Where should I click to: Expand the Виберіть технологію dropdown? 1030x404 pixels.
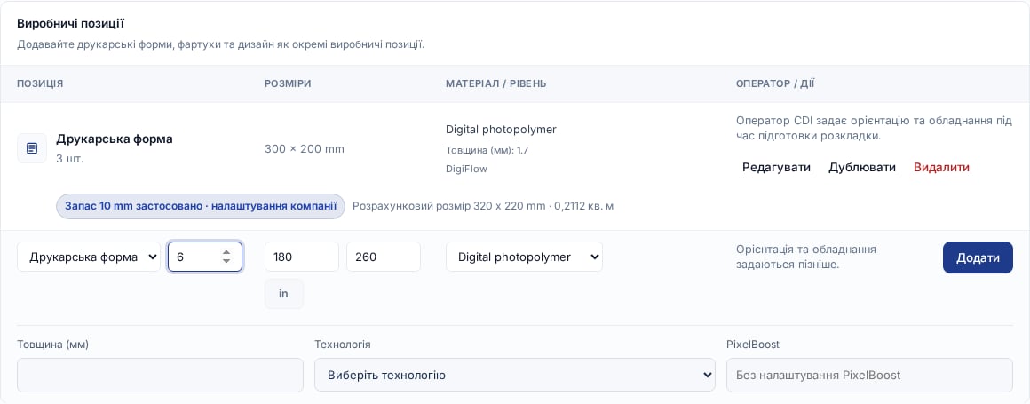click(514, 375)
